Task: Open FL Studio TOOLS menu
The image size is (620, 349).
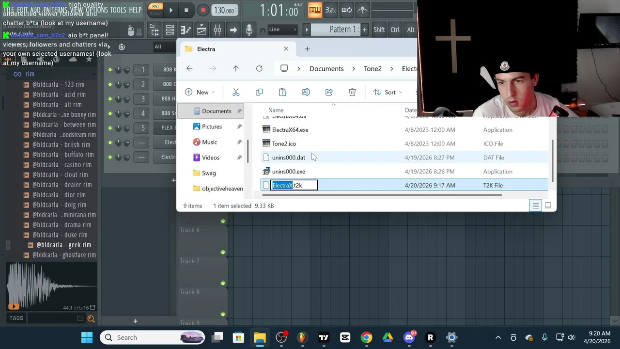Action: pyautogui.click(x=118, y=10)
